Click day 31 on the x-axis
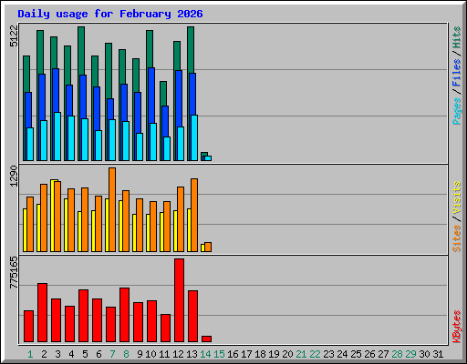Viewport: 467px width, 364px height. click(x=438, y=354)
